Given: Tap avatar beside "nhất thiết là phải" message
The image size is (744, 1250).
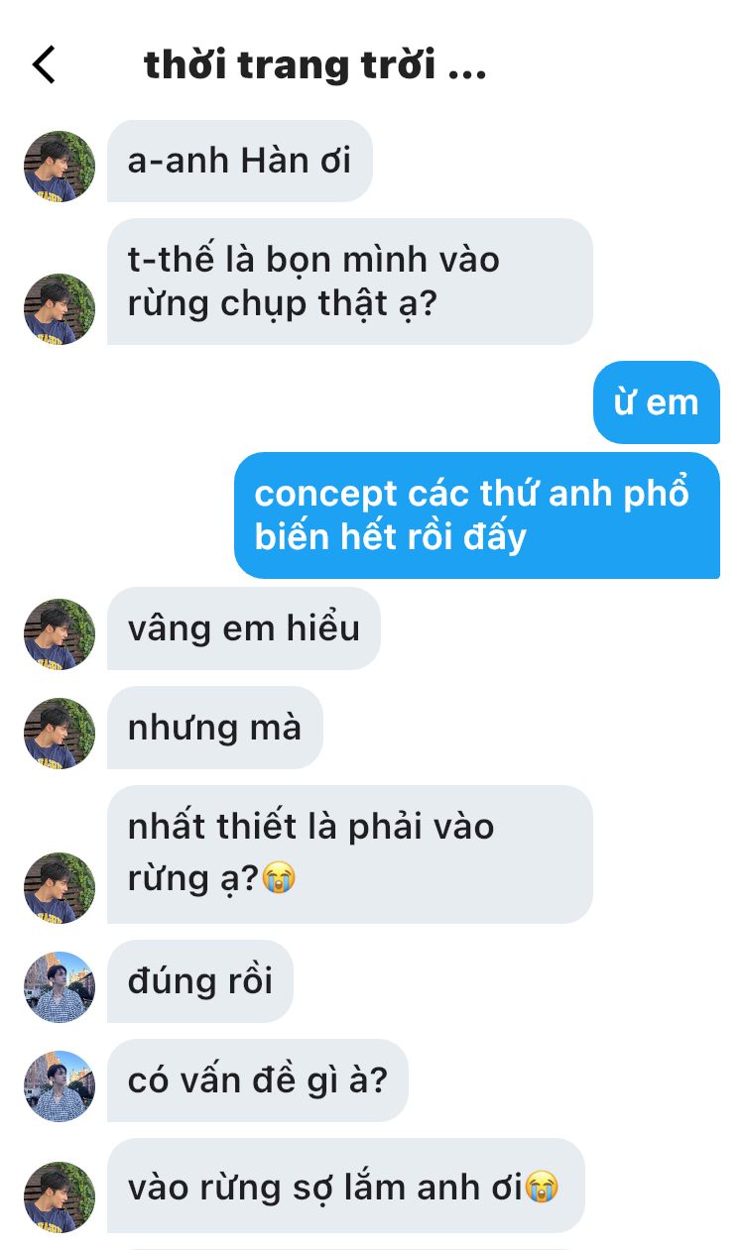Looking at the screenshot, I should click(x=60, y=888).
